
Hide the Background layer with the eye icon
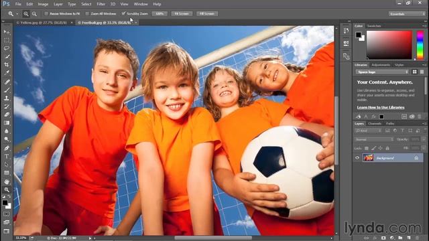click(x=357, y=158)
